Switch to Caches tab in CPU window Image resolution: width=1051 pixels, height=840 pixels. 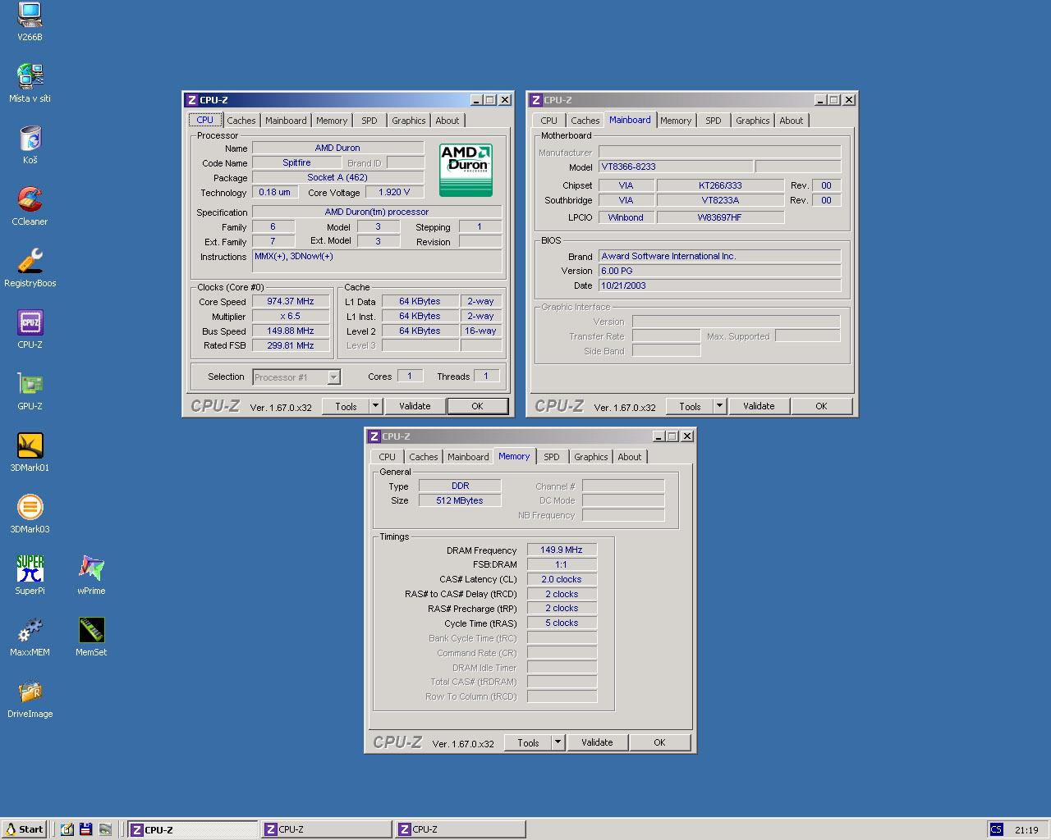tap(241, 121)
